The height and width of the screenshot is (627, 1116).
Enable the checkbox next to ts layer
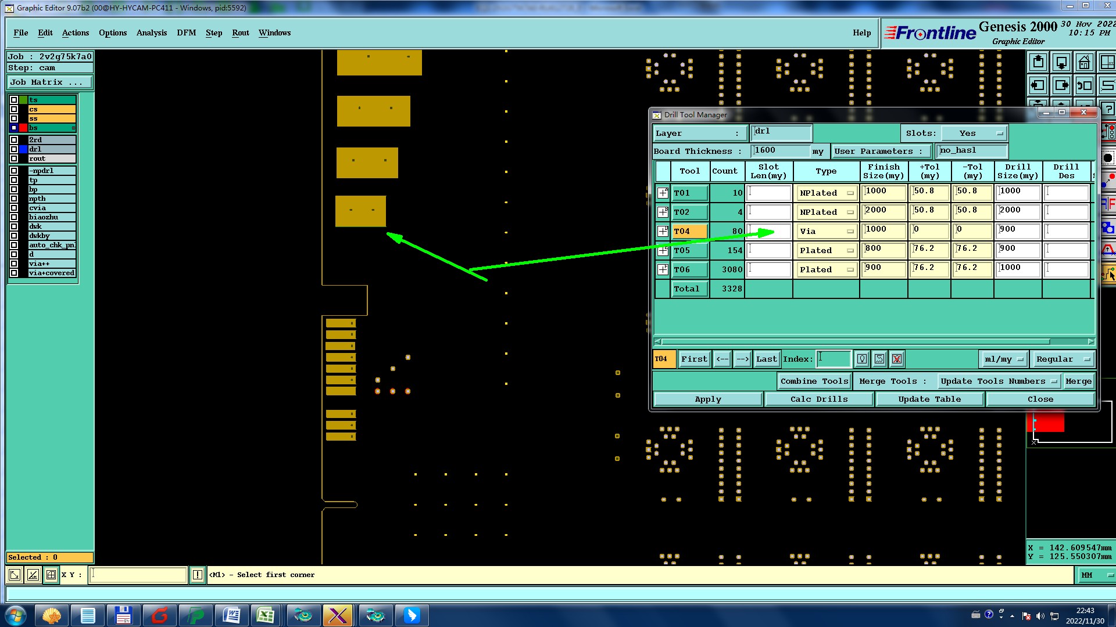14,100
